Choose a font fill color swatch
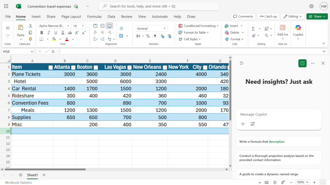 [x=67, y=39]
